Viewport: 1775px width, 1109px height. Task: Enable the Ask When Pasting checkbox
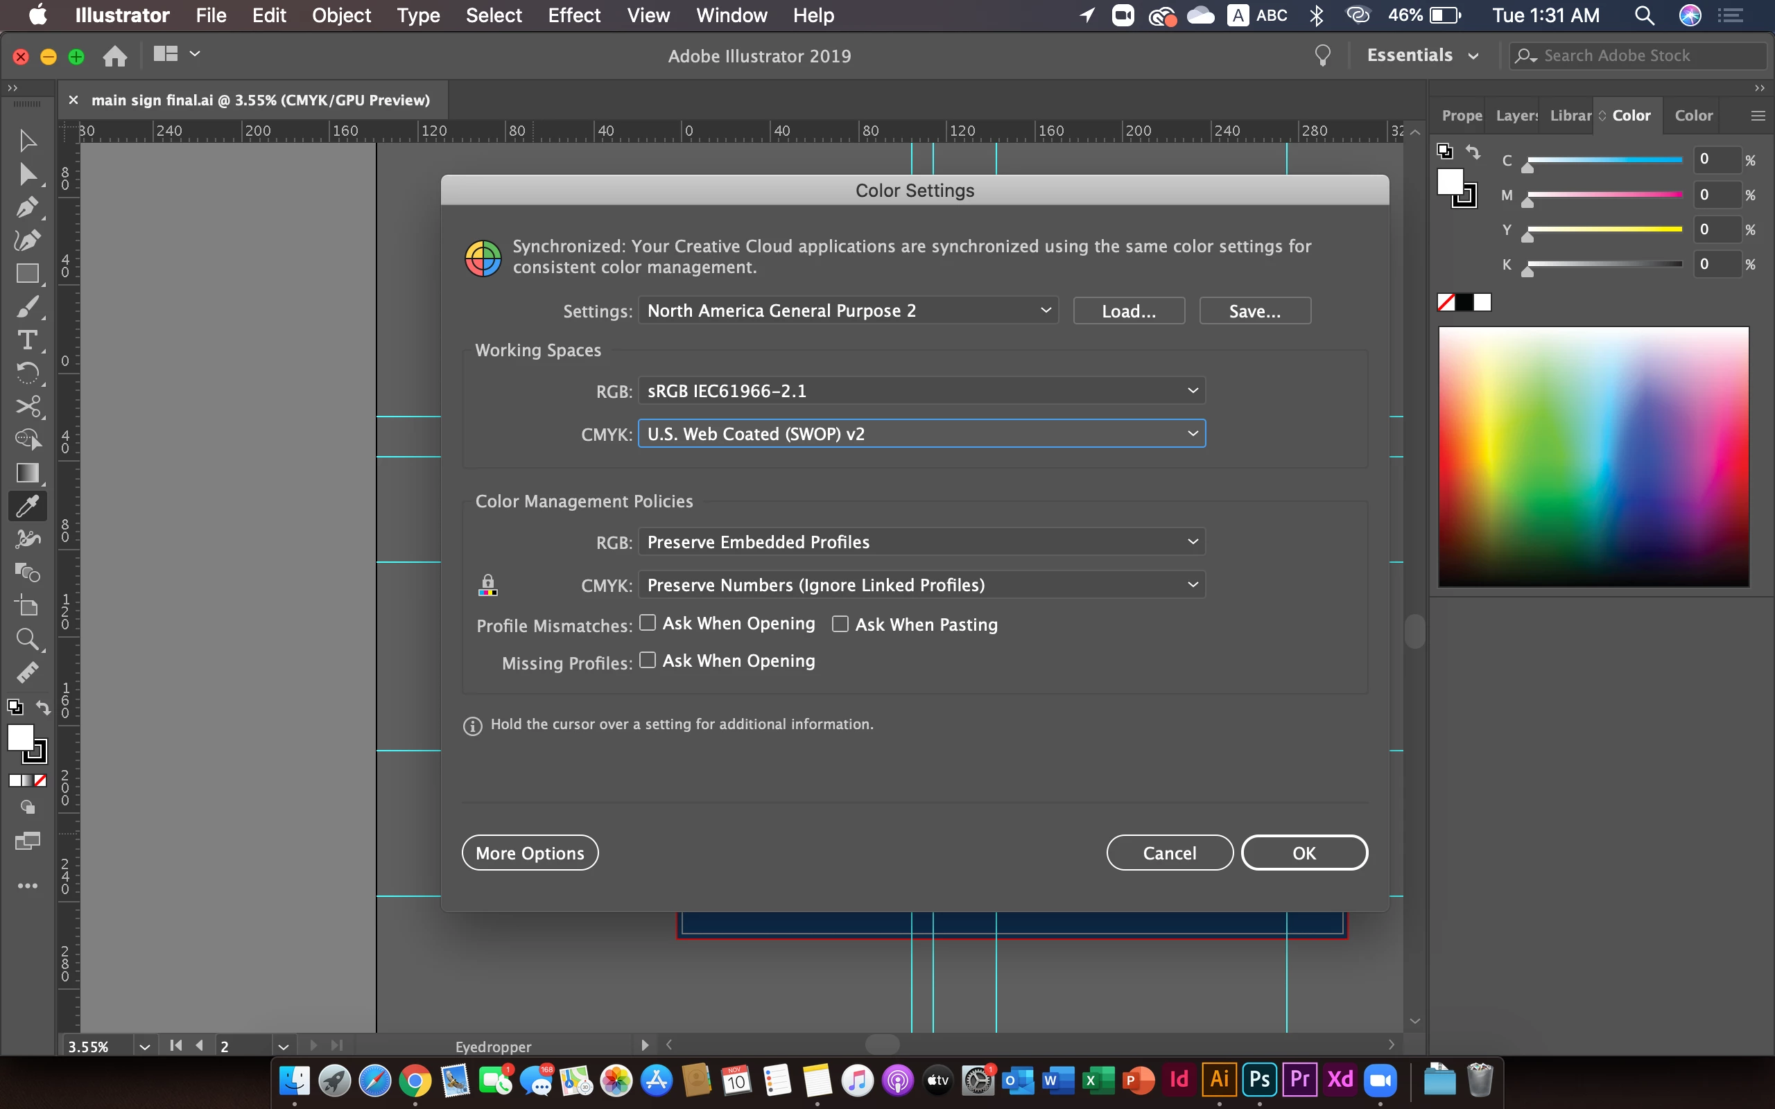coord(840,623)
